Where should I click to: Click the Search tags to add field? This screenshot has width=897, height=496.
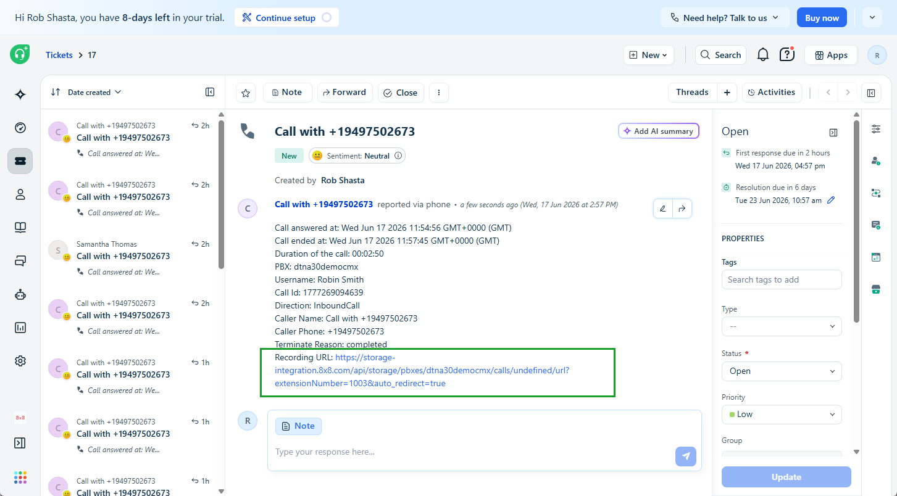click(782, 279)
